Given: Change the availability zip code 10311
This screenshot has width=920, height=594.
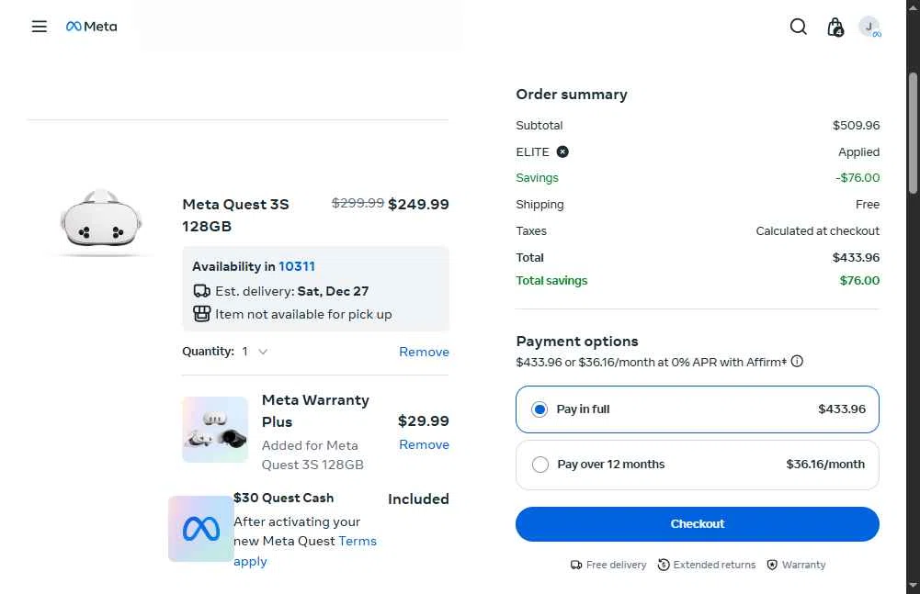Looking at the screenshot, I should tap(297, 266).
